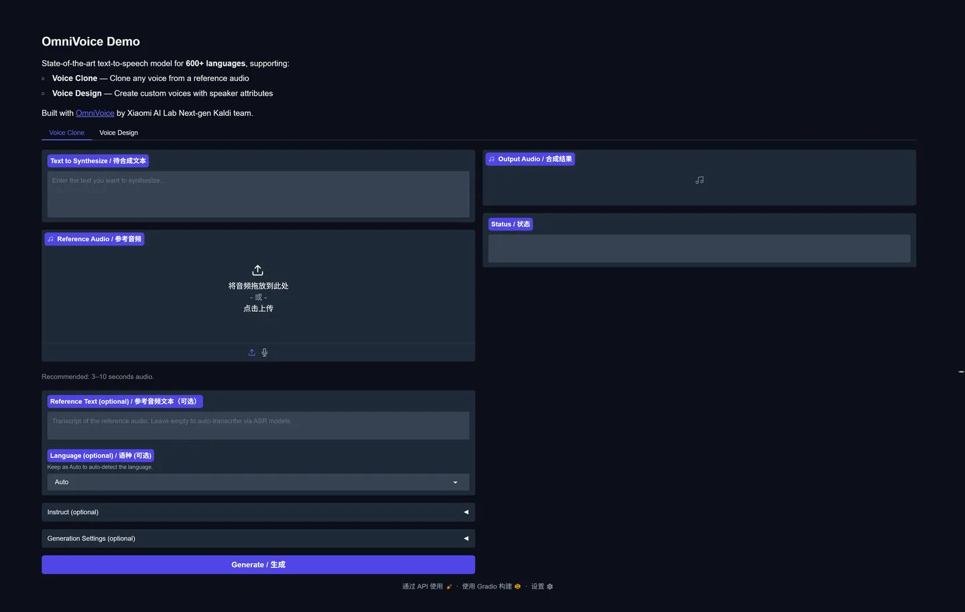Expand the Generation Settings (optional) section
The image size is (965, 612).
tap(258, 538)
